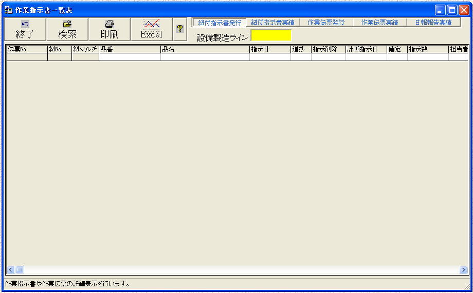Click the 終了 (exit) toolbar button
473x293 pixels.
point(25,29)
